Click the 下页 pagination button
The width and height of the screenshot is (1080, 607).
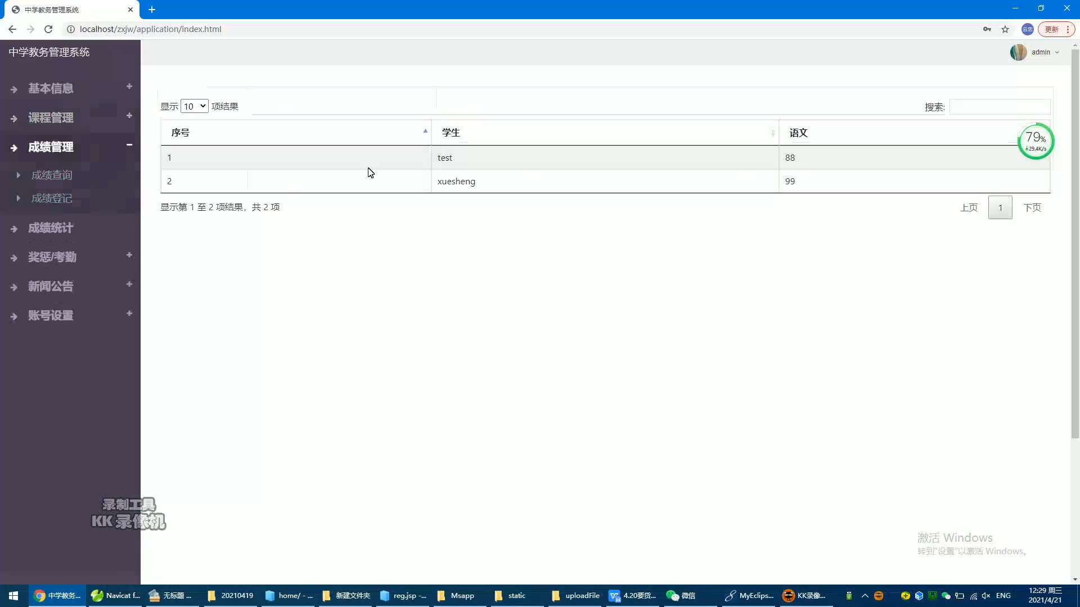click(x=1033, y=207)
